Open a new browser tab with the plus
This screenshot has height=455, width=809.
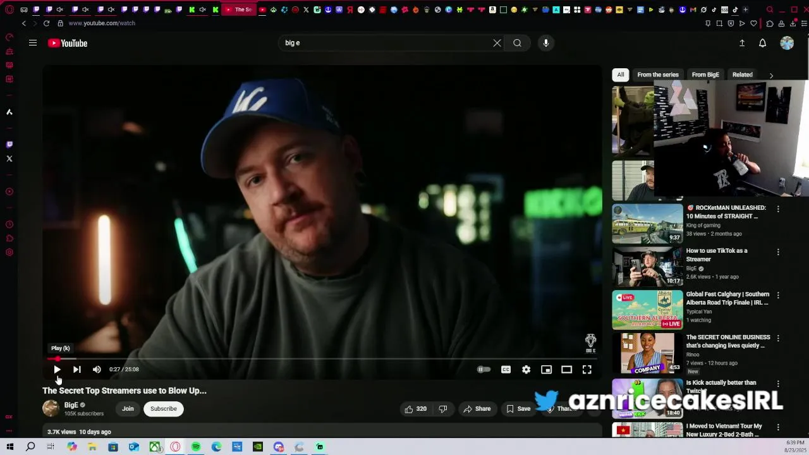[x=746, y=9]
